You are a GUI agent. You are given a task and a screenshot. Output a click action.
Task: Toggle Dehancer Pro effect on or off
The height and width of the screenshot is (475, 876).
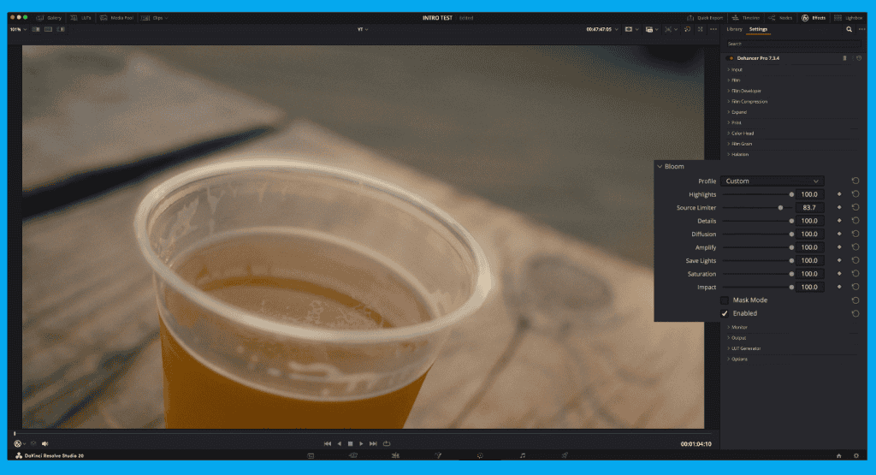(x=731, y=58)
